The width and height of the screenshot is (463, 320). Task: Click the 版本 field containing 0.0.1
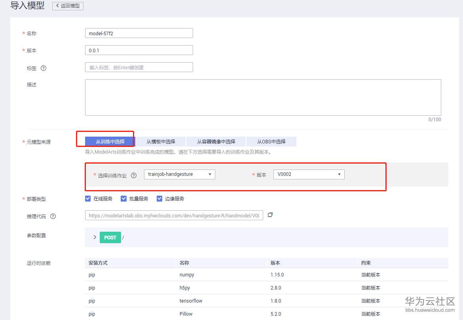(x=139, y=50)
